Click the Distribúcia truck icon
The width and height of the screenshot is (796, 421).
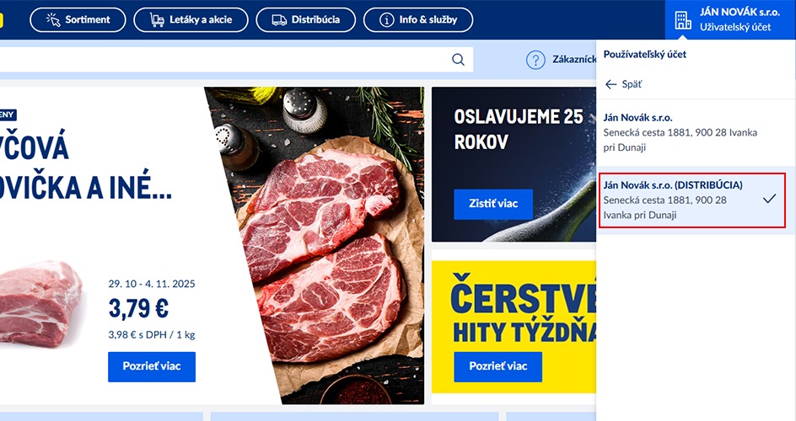(279, 19)
